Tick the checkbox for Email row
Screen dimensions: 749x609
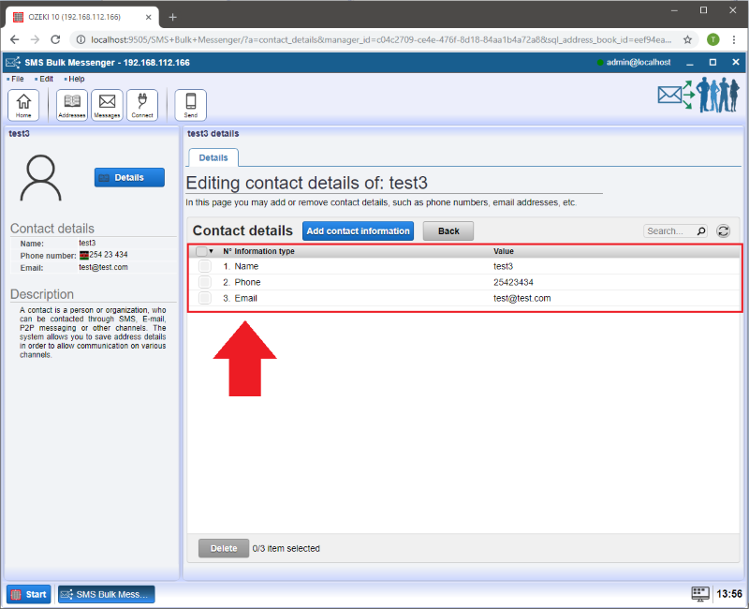tap(204, 299)
